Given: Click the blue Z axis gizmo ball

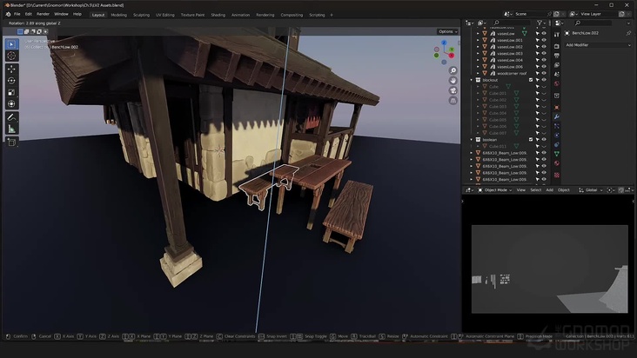Looking at the screenshot, I should pyautogui.click(x=444, y=43).
